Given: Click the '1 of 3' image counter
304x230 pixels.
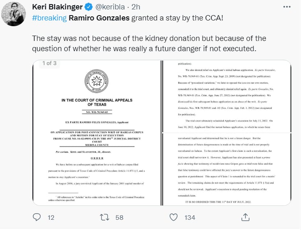Looking at the screenshot, I should point(49,63).
